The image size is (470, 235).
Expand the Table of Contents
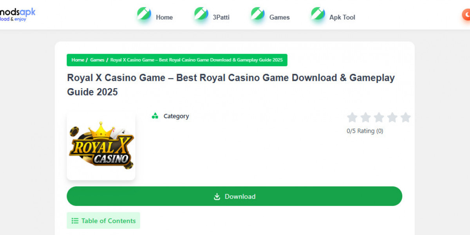[103, 221]
